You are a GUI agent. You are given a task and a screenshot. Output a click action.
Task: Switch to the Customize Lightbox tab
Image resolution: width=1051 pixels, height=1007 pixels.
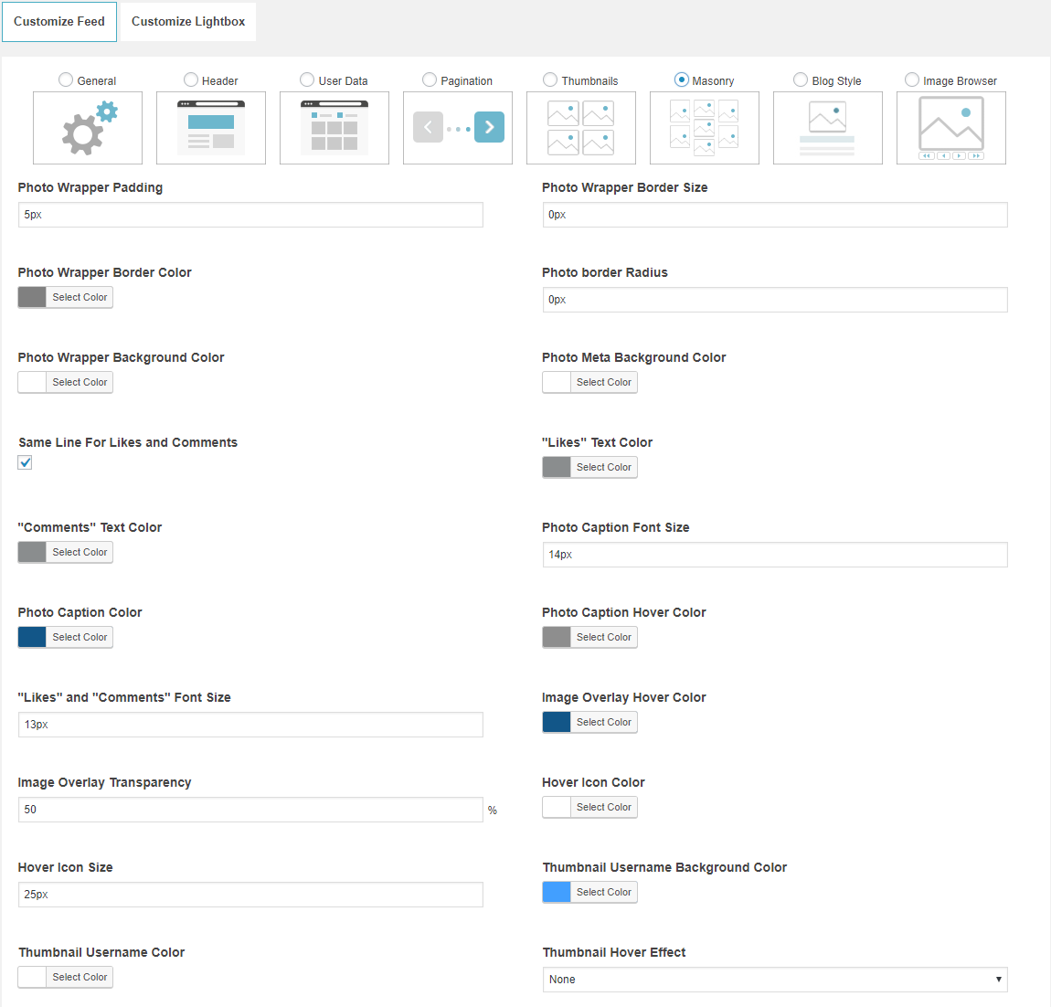(188, 21)
